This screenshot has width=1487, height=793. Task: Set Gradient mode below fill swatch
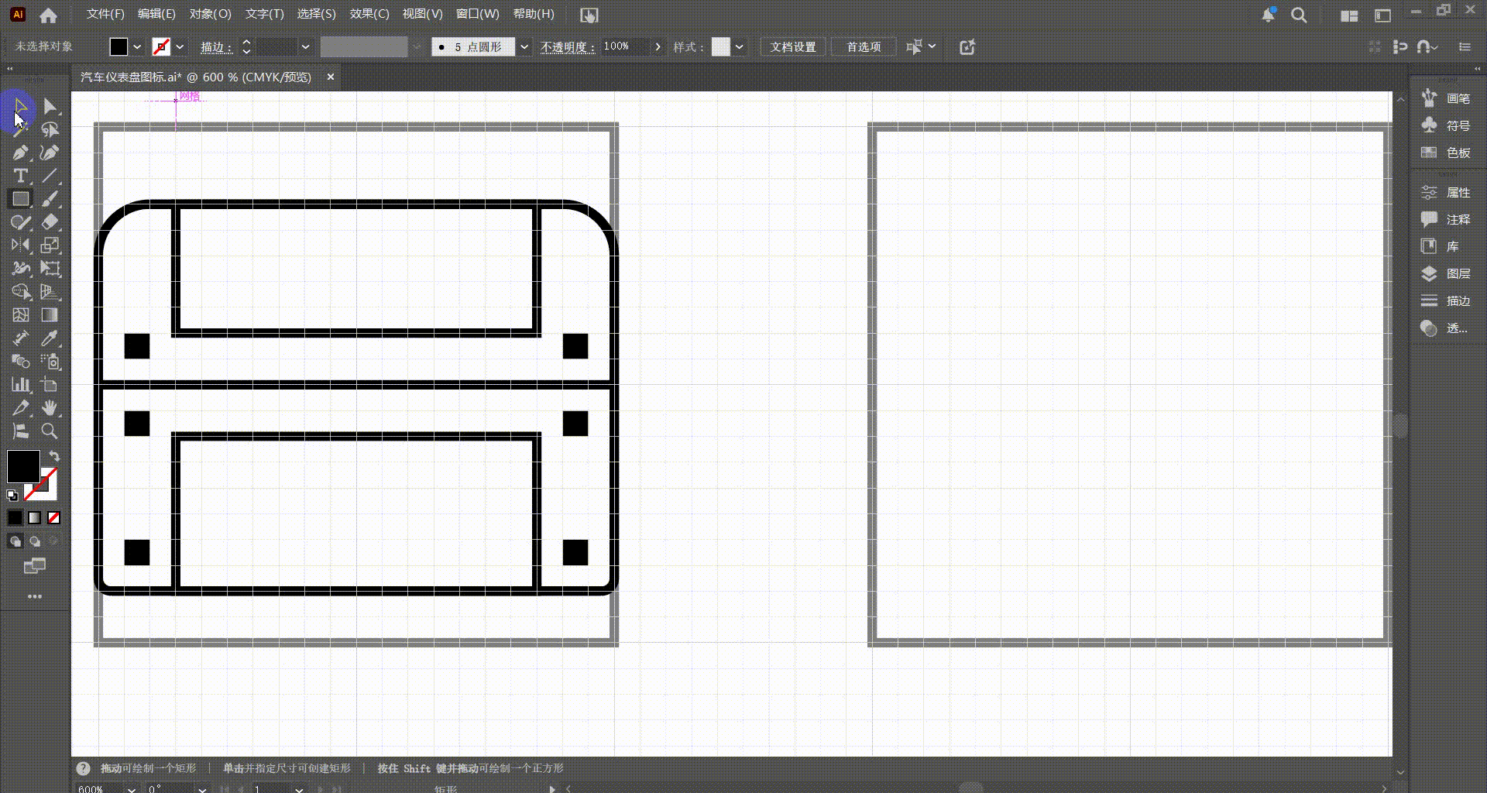pyautogui.click(x=35, y=517)
